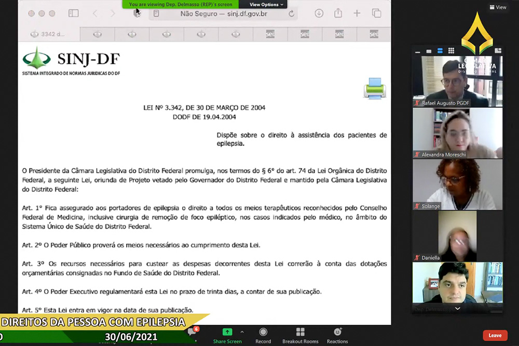This screenshot has height=346, width=519.
Task: Click the printer icon on the law page
Action: point(374,88)
